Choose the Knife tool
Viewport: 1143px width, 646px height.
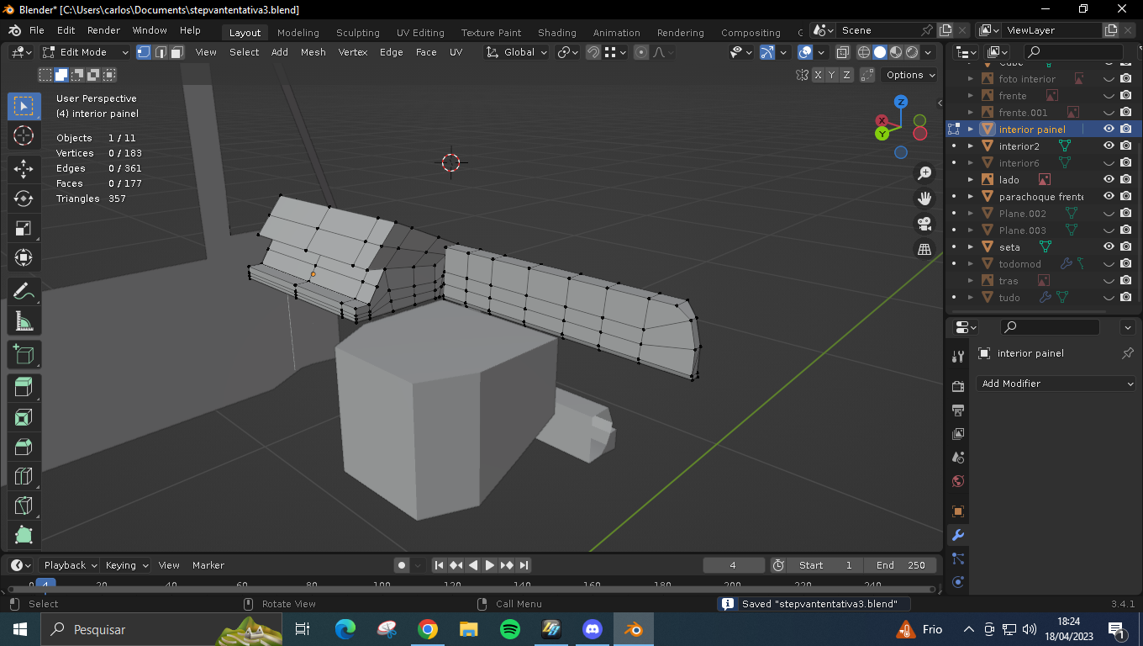pyautogui.click(x=24, y=507)
